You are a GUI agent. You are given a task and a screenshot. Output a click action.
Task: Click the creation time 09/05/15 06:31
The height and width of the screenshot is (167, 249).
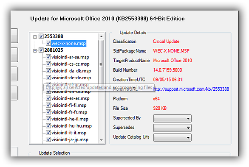click(x=167, y=80)
